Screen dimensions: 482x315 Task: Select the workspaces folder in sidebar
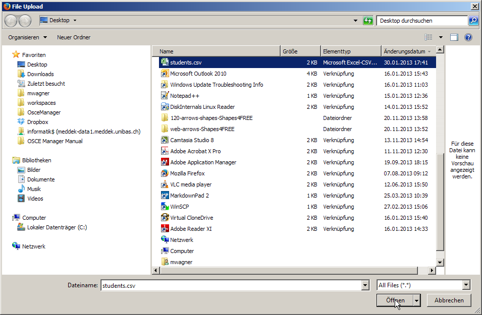click(41, 102)
